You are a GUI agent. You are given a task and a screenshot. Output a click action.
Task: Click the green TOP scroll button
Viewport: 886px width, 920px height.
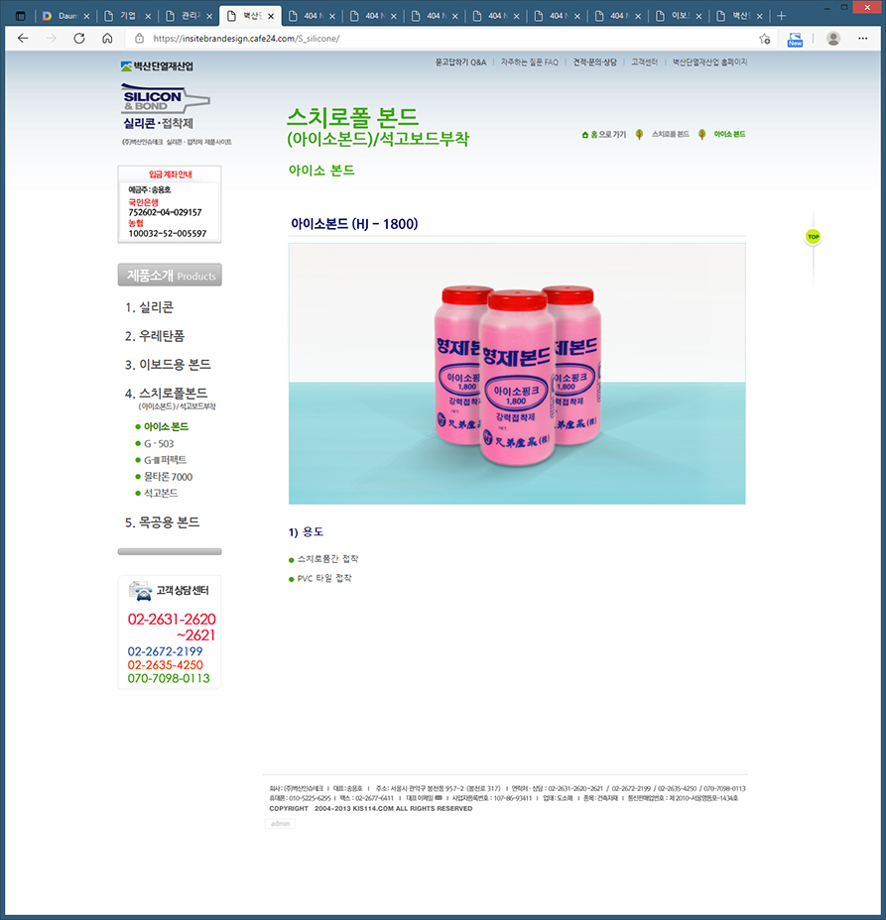[813, 237]
